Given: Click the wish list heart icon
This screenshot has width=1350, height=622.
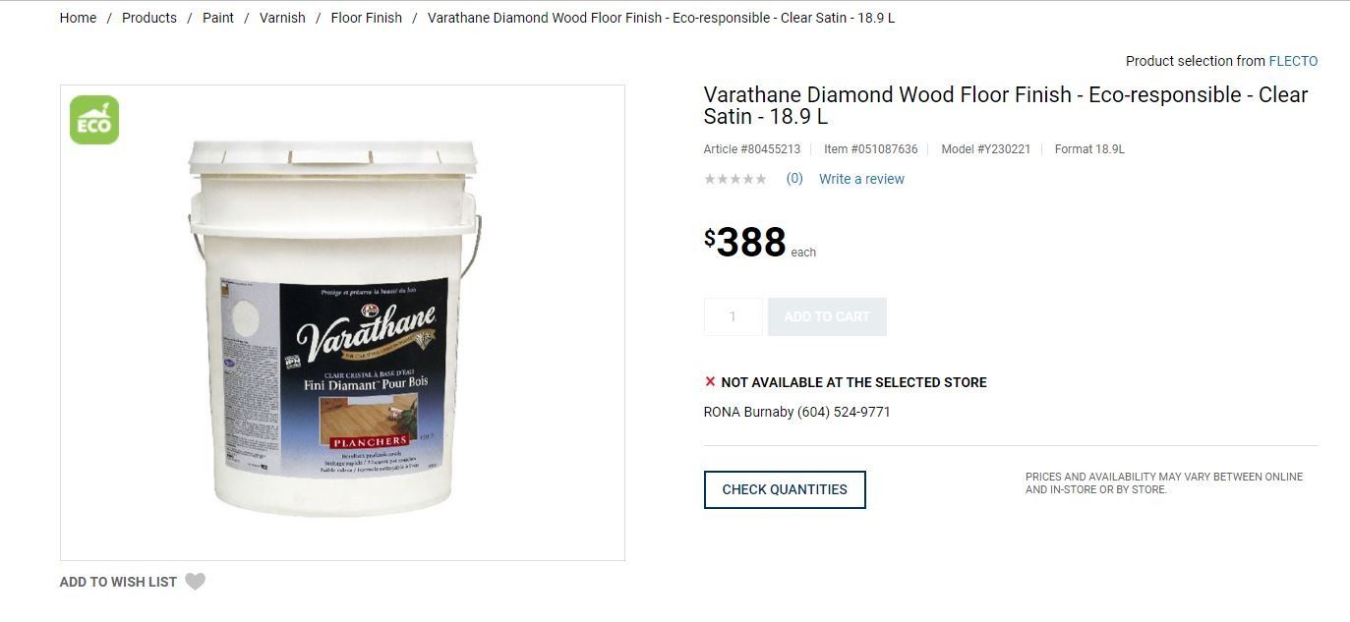Looking at the screenshot, I should tap(196, 582).
